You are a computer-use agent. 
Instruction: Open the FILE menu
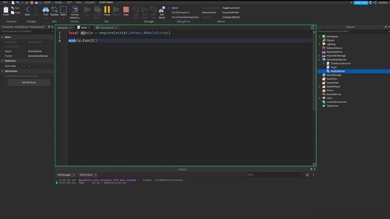click(5, 2)
